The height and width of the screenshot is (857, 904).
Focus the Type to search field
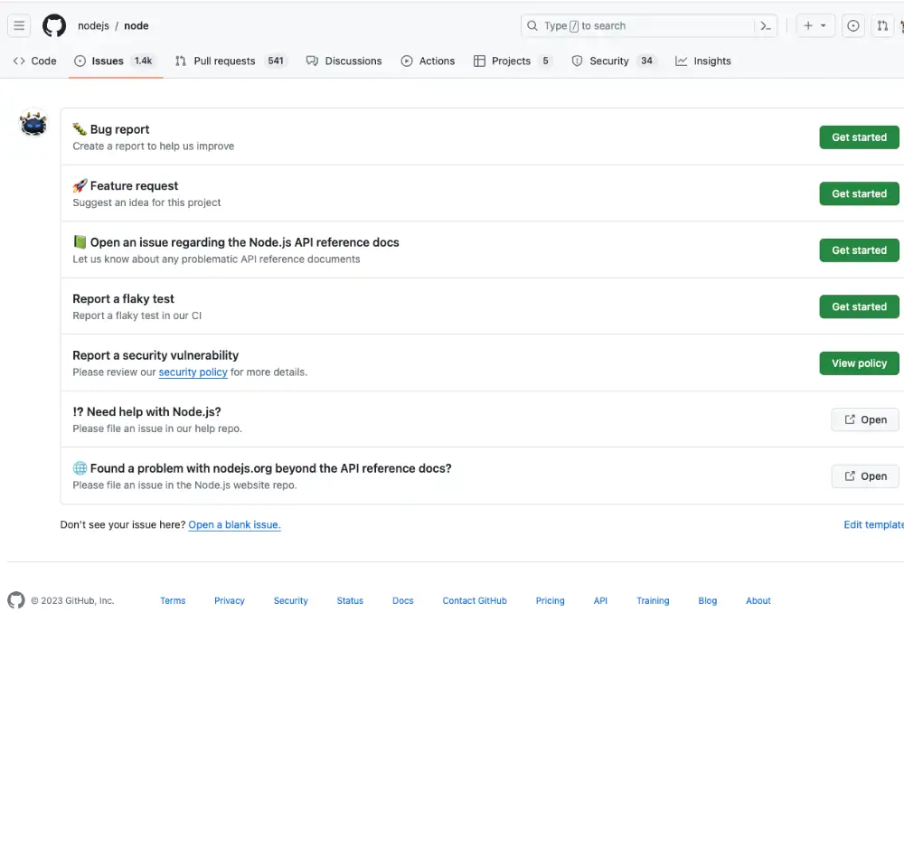tap(637, 26)
